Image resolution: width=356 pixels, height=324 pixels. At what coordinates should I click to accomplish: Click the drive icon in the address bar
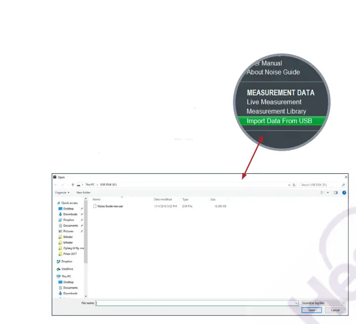click(x=79, y=185)
